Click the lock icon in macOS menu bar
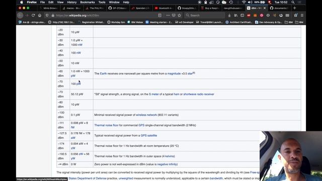This screenshot has height=181, width=322. pyautogui.click(x=206, y=2)
